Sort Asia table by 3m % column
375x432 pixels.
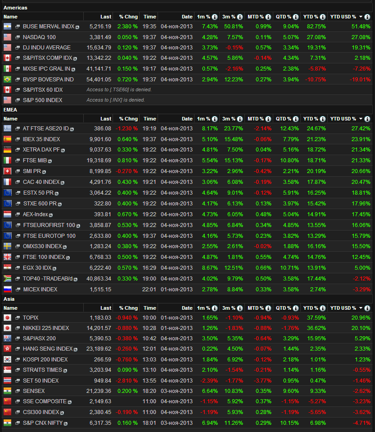click(x=229, y=308)
